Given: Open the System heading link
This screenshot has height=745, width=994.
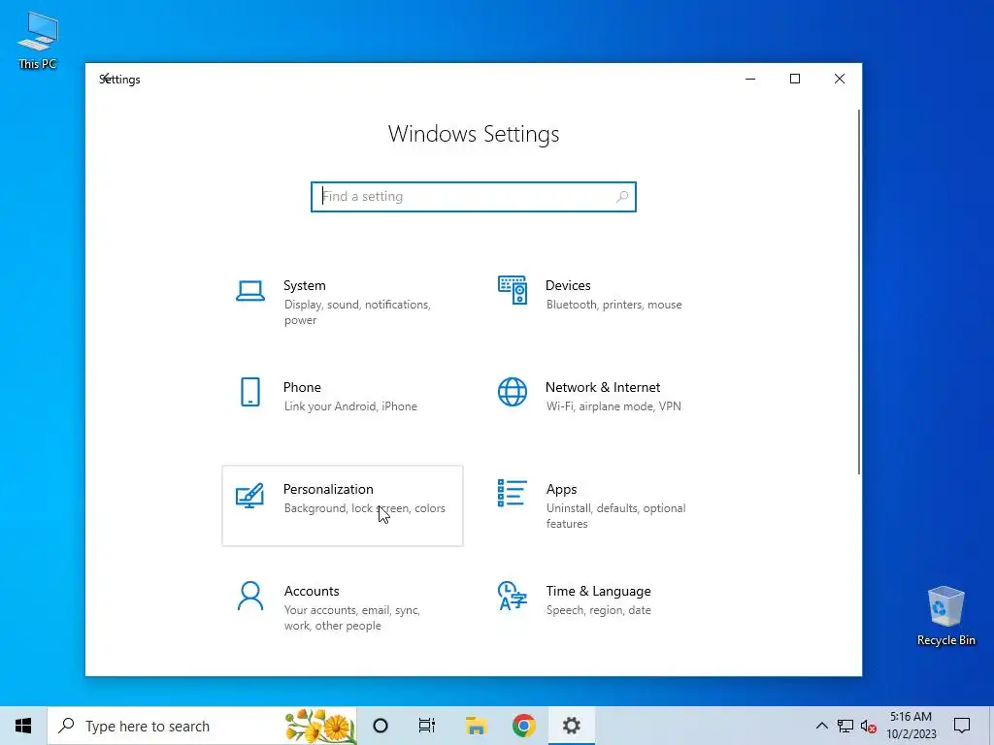Looking at the screenshot, I should tap(304, 286).
